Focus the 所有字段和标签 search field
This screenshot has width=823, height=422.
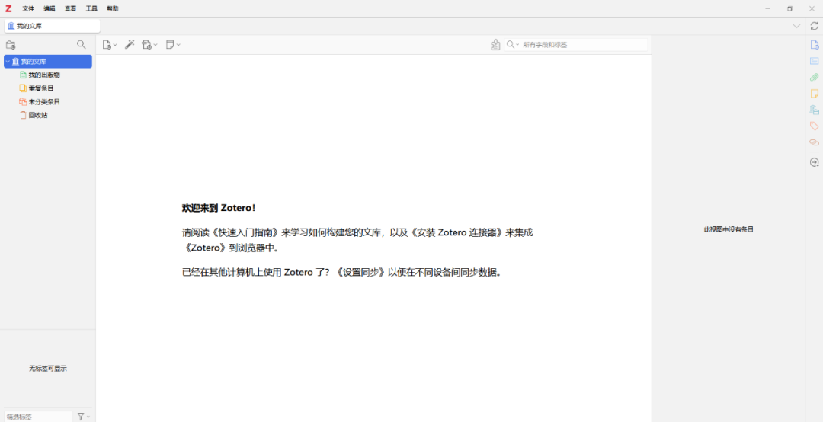(x=584, y=45)
